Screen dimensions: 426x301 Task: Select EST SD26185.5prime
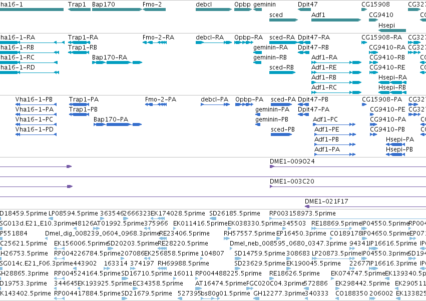click(213, 218)
